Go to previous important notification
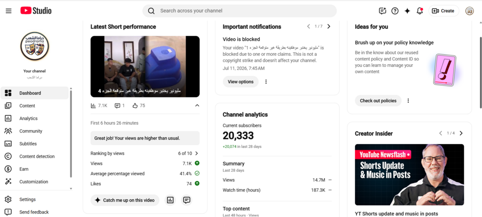The image size is (482, 217). [x=309, y=26]
